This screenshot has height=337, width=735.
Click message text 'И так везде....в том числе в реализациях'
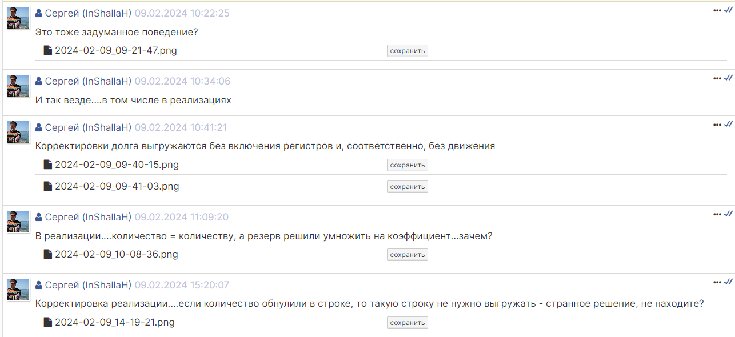coord(133,100)
